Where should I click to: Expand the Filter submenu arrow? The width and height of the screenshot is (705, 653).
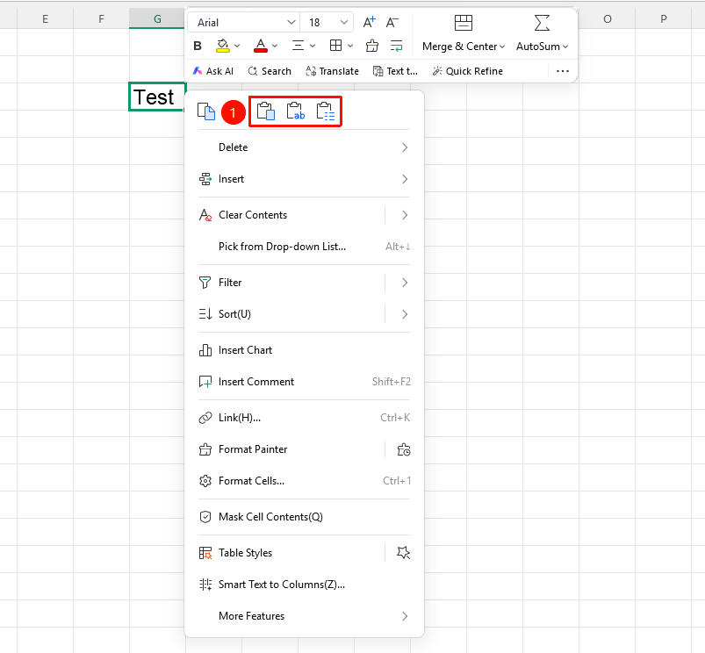pos(405,283)
